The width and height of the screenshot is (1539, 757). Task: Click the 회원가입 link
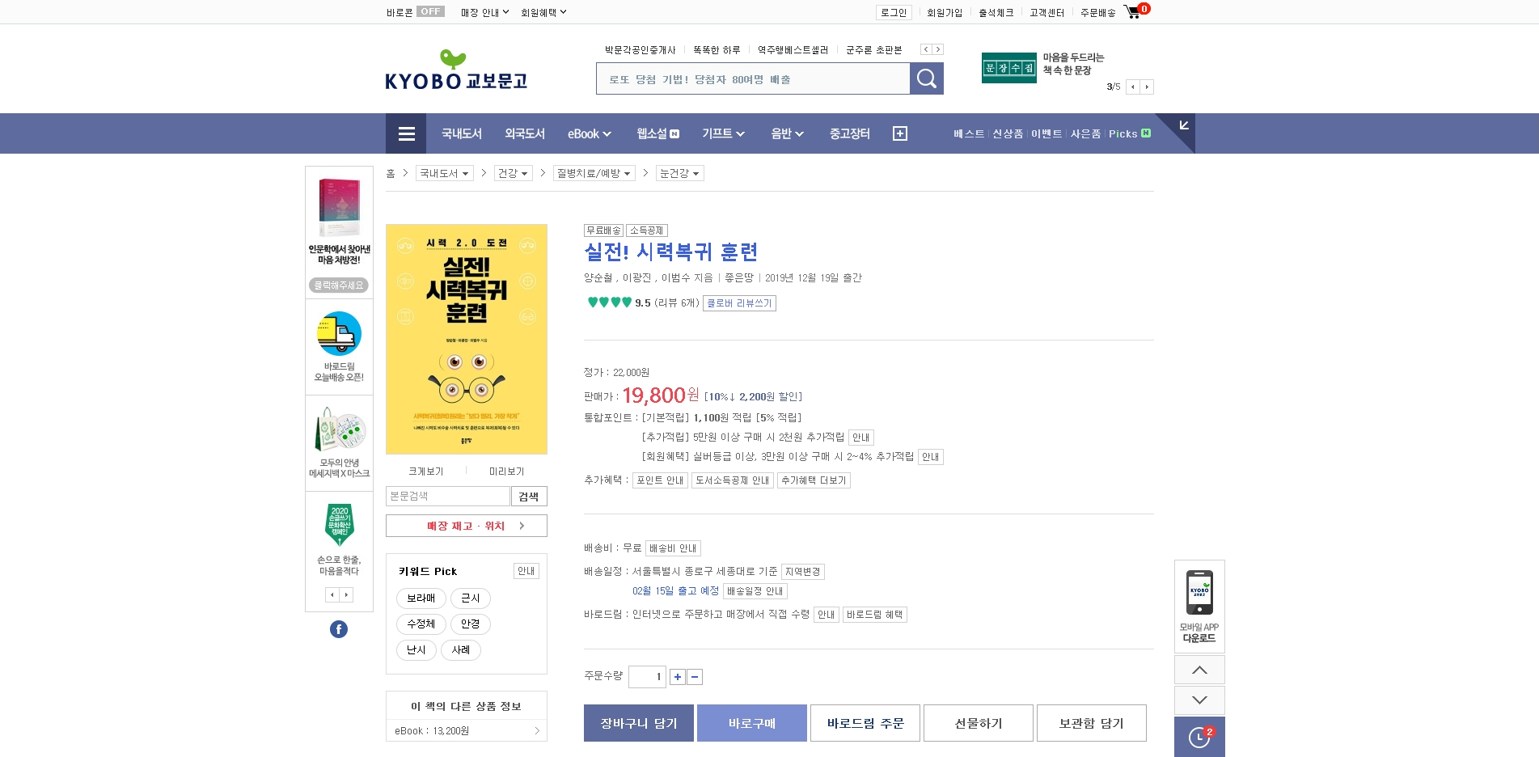tap(945, 12)
